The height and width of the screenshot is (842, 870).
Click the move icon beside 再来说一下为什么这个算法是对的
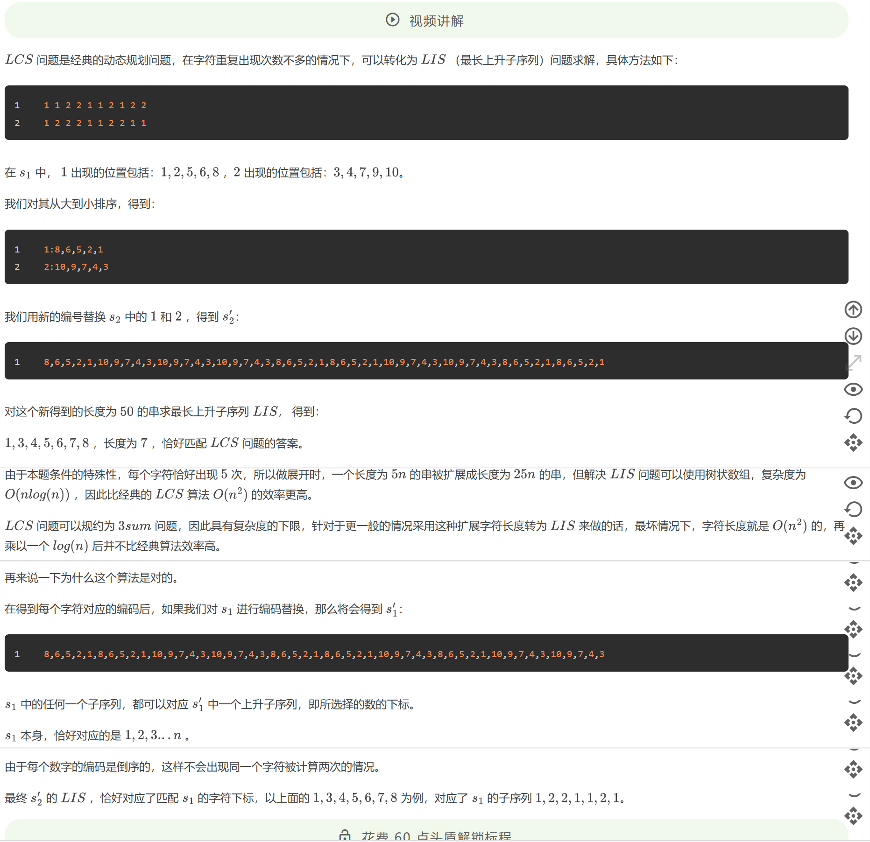[853, 582]
